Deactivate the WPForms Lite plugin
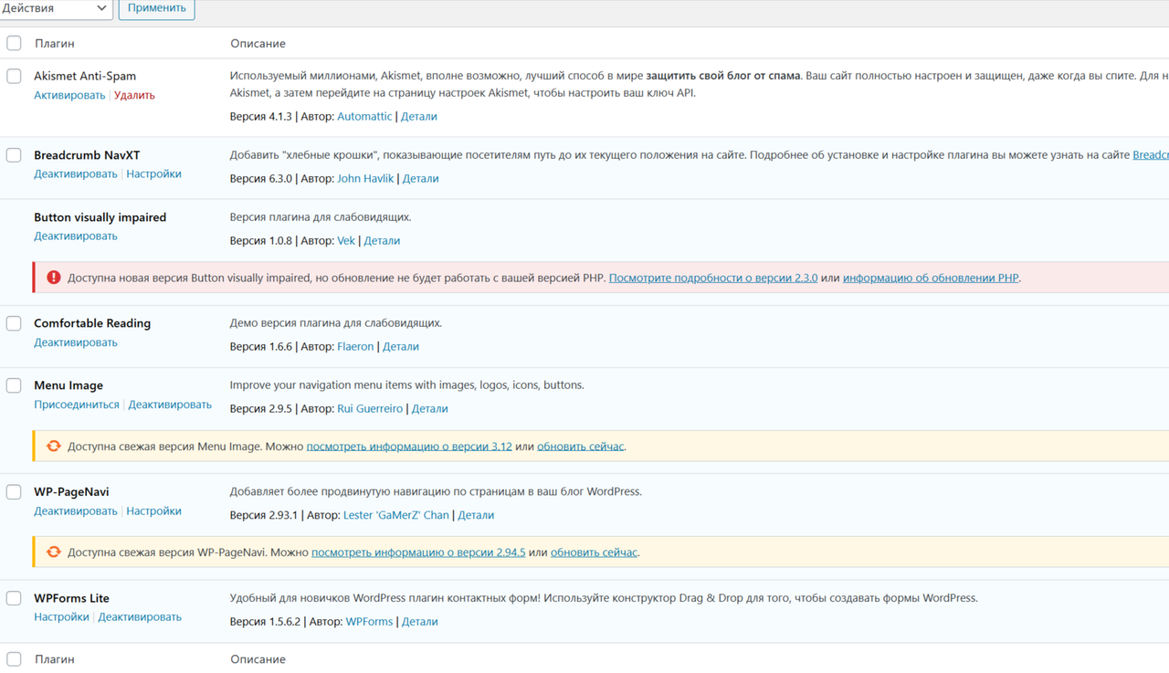Screen dimensions: 1169x673 140,617
